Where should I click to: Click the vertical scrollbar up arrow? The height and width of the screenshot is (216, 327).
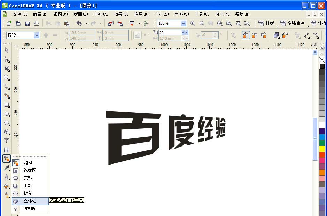(315, 53)
